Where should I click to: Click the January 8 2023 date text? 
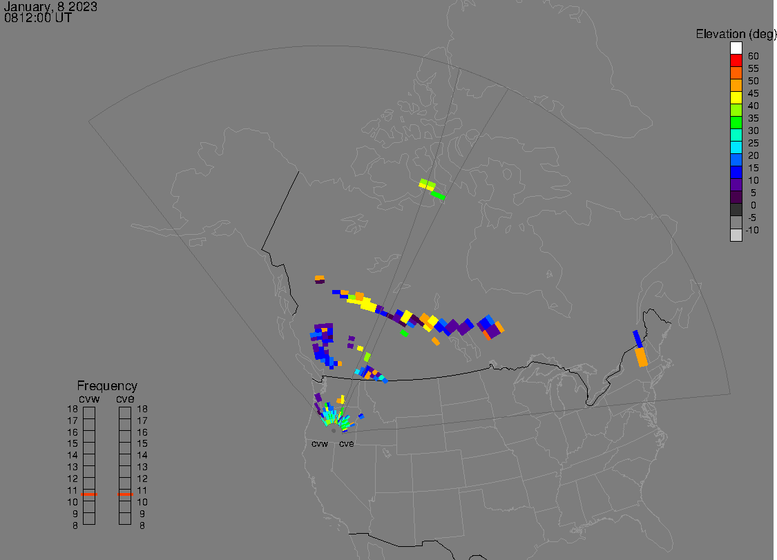click(50, 7)
